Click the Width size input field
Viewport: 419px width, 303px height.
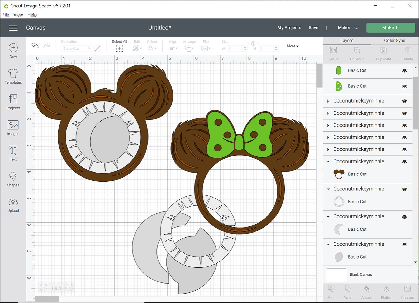[x=235, y=49]
